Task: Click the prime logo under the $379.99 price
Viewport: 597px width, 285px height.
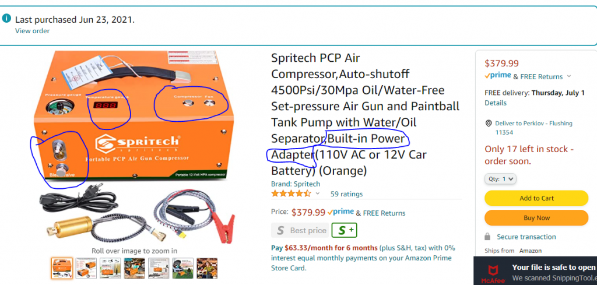Action: click(x=498, y=76)
